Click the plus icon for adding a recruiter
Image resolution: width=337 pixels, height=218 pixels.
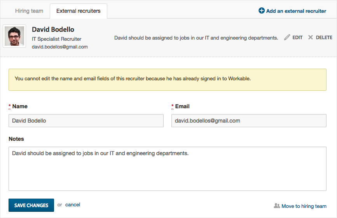(261, 10)
